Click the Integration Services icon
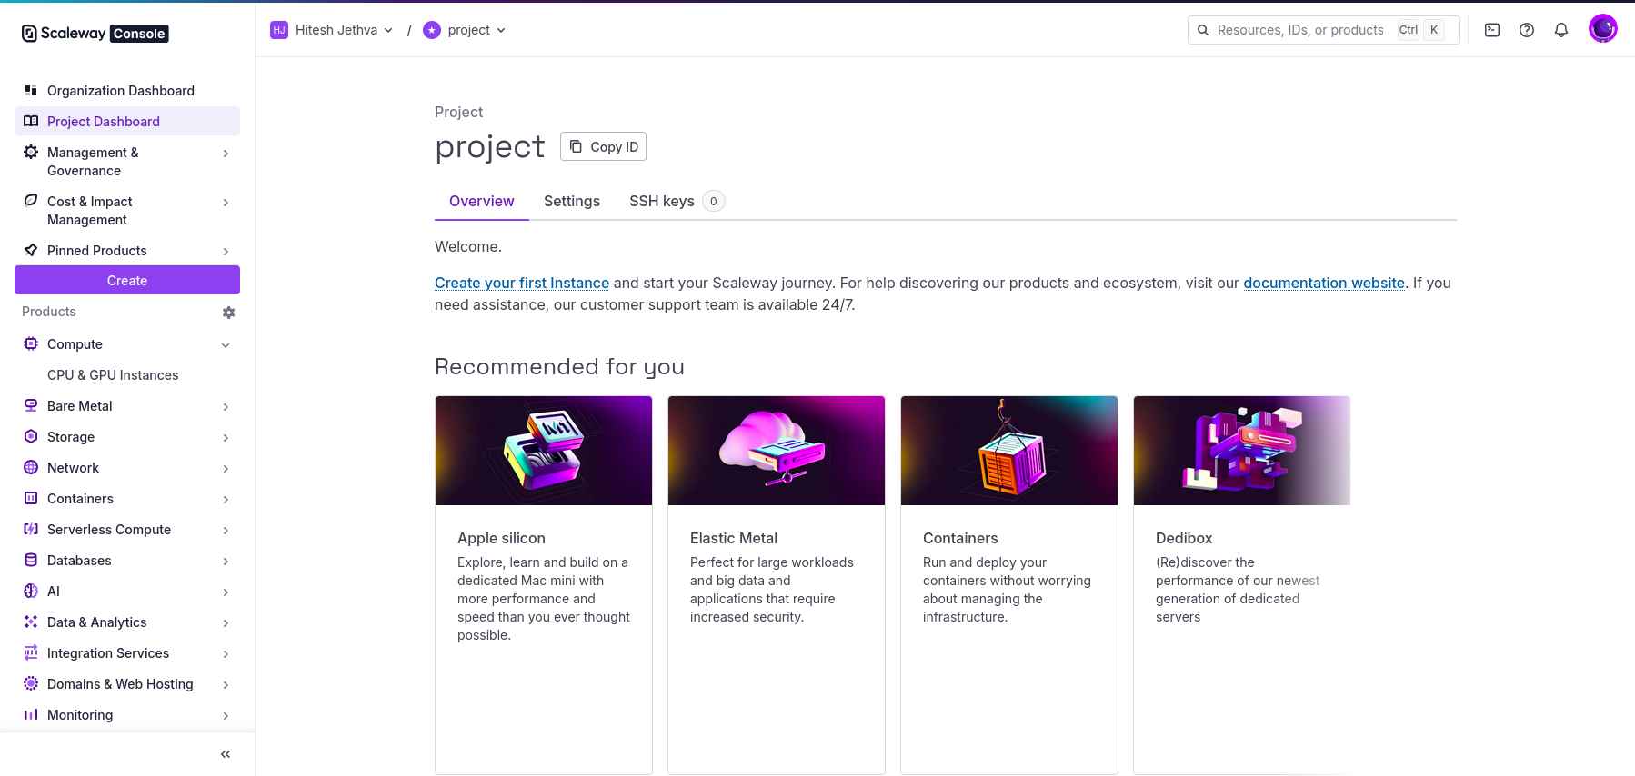 (31, 652)
